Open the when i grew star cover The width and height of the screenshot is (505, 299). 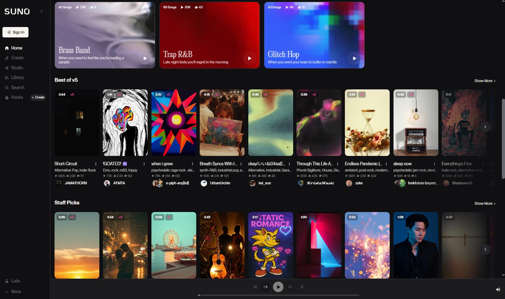click(174, 123)
